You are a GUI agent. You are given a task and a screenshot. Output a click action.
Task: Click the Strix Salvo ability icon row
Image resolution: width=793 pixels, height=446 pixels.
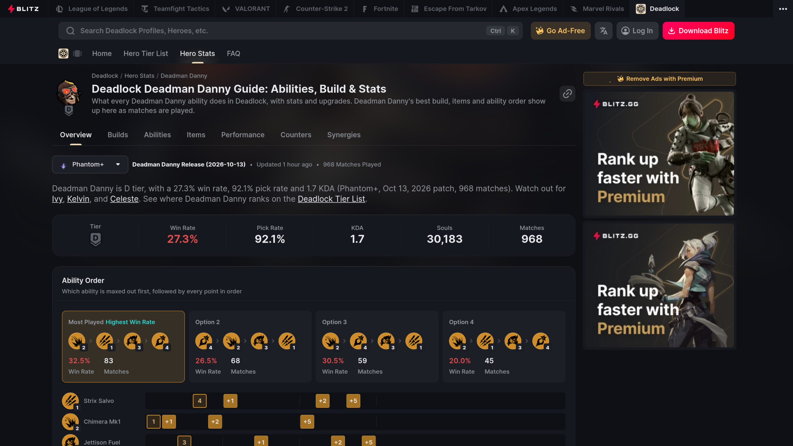(70, 401)
